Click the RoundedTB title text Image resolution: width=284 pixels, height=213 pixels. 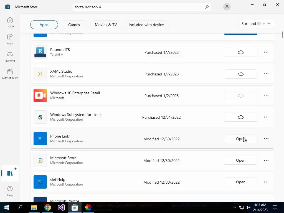tap(60, 50)
